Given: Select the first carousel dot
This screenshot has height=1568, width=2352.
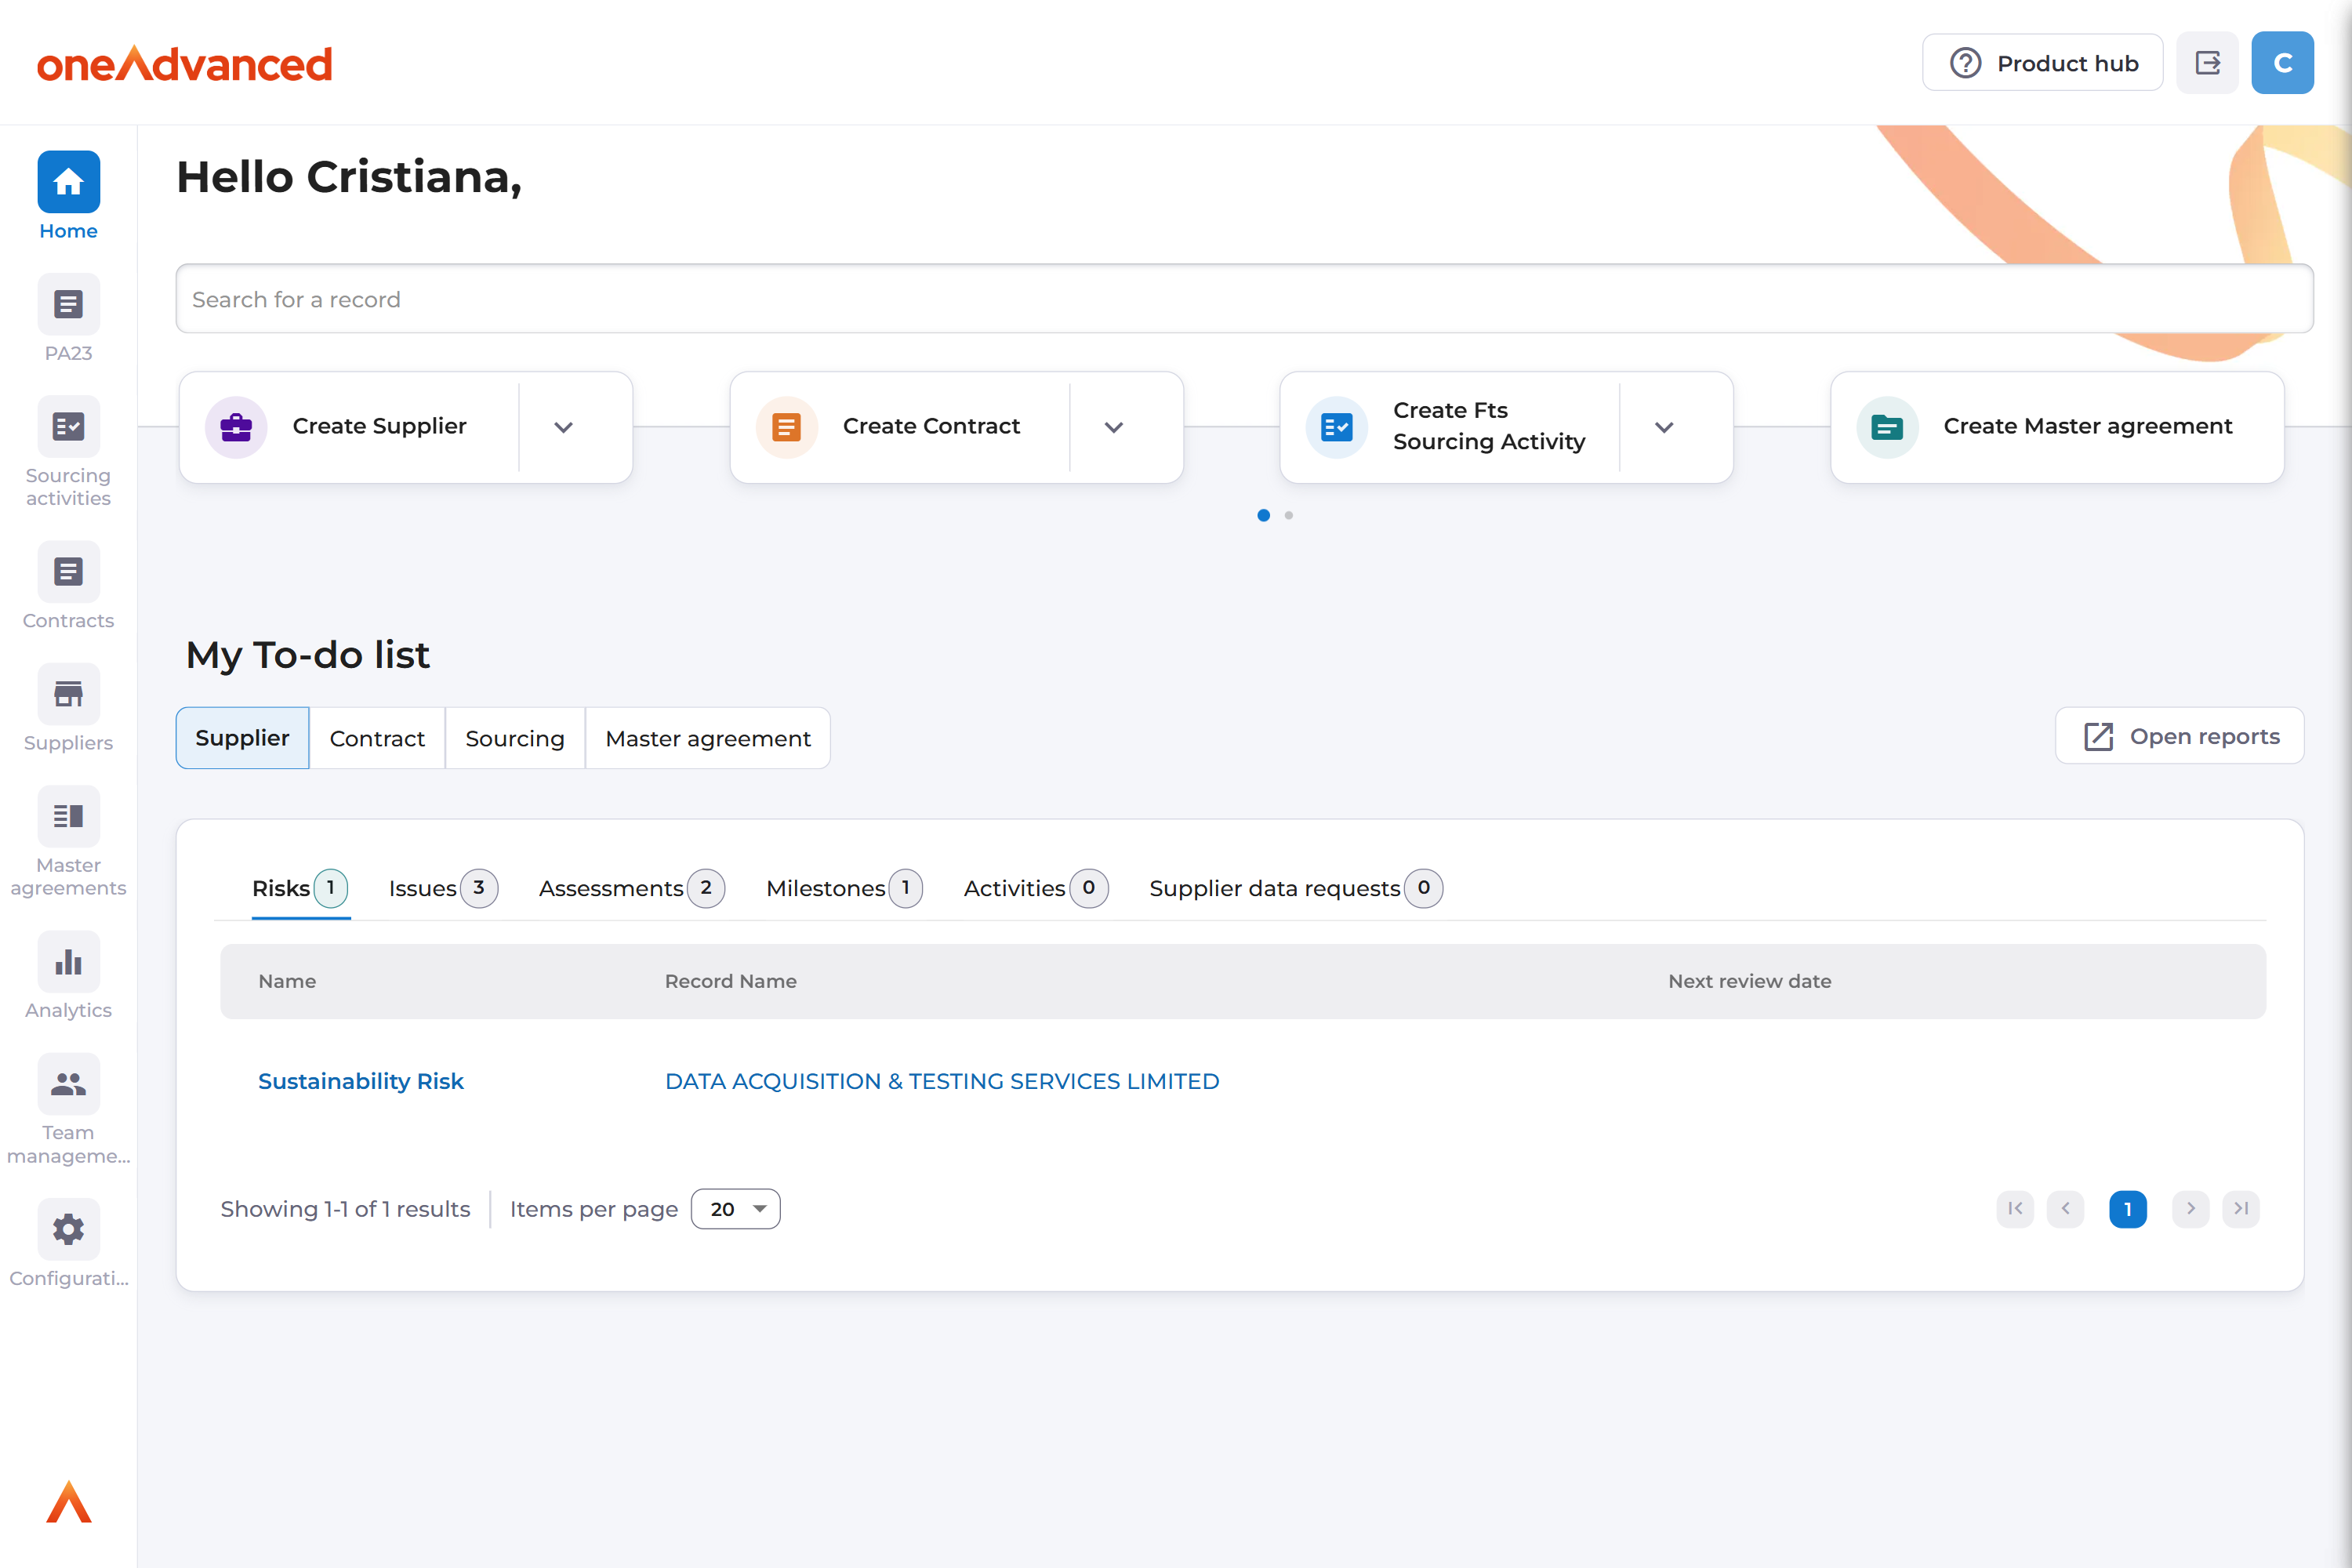Looking at the screenshot, I should (1263, 515).
